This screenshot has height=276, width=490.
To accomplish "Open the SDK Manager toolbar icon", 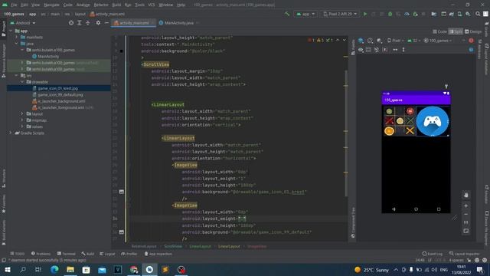I will coord(468,14).
